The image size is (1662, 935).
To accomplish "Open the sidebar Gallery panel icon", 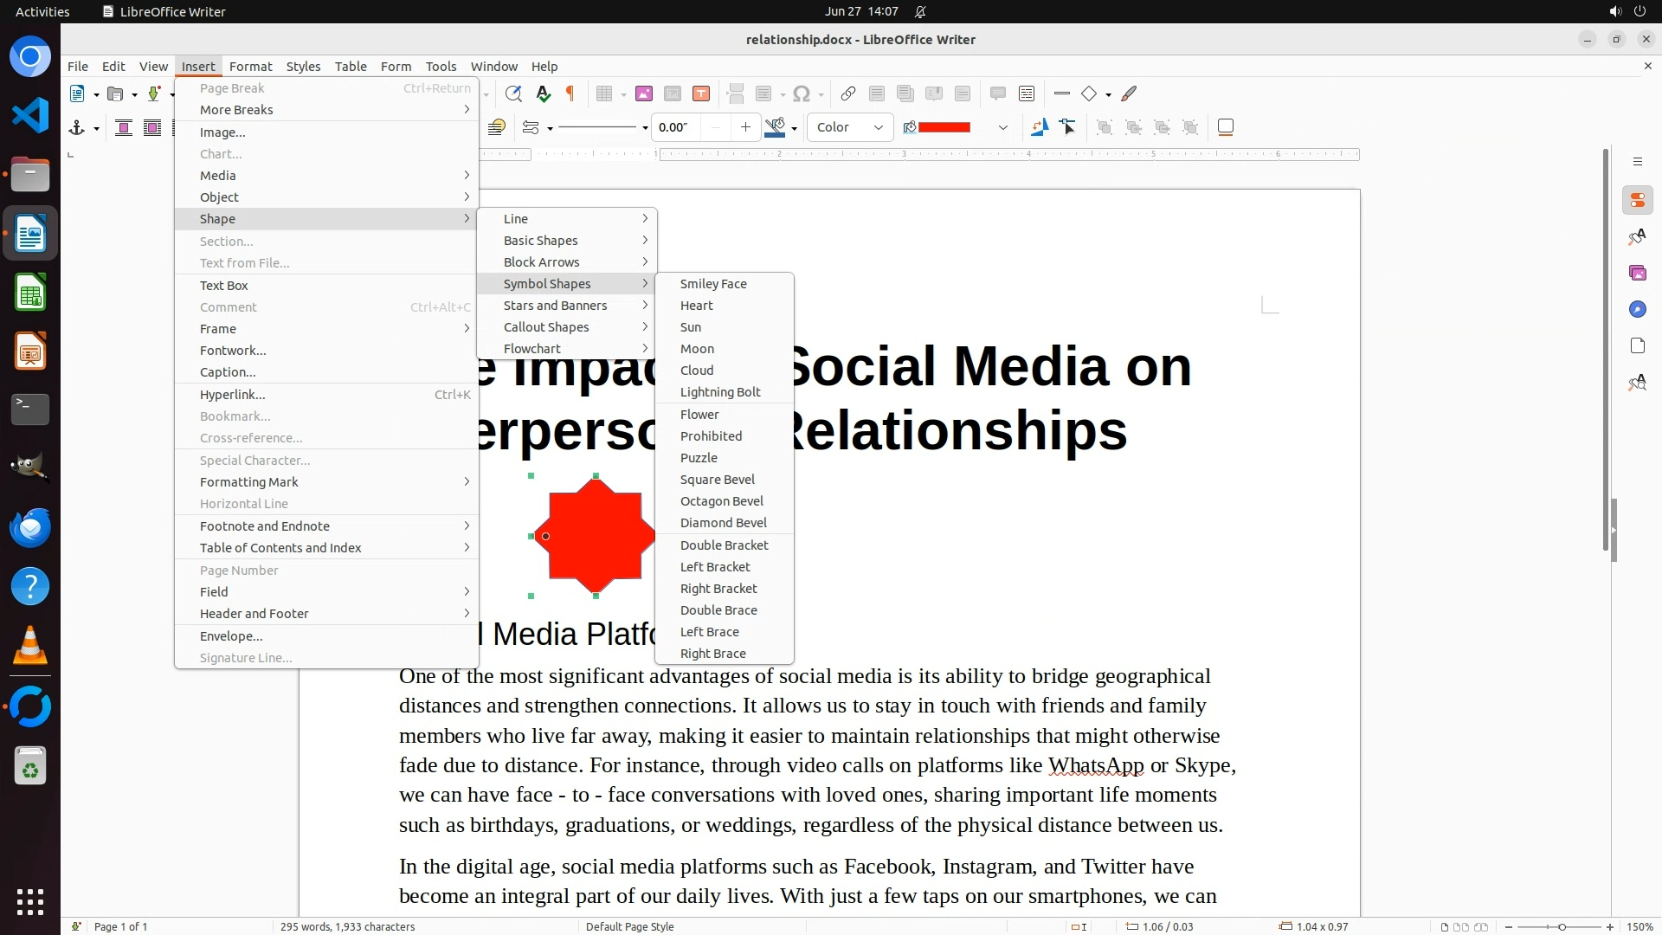I will pos(1637,273).
